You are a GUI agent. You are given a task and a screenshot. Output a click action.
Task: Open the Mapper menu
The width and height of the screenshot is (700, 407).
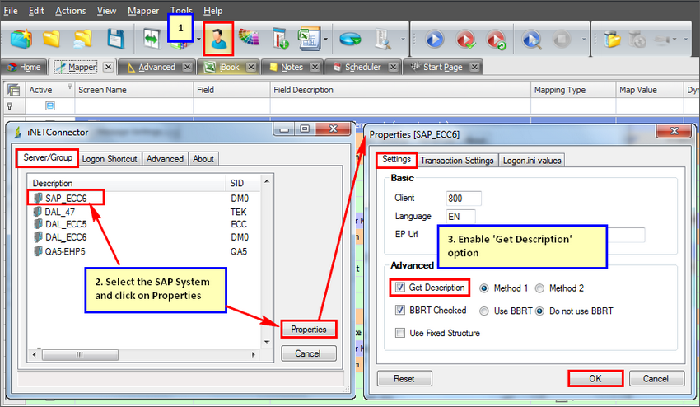tap(143, 11)
